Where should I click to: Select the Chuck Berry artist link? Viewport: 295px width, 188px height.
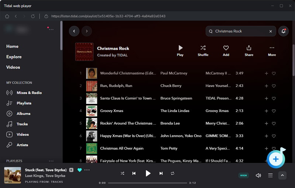[171, 86]
